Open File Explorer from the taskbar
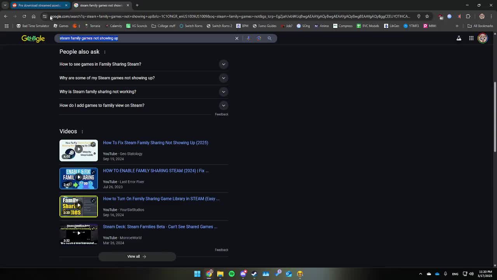The width and height of the screenshot is (497, 280). pos(220,274)
